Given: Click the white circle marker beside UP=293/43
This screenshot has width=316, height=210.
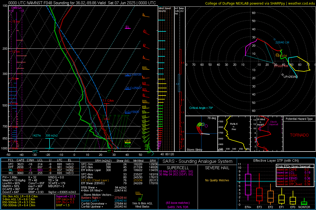Looking at the screenshot, I should [283, 75].
